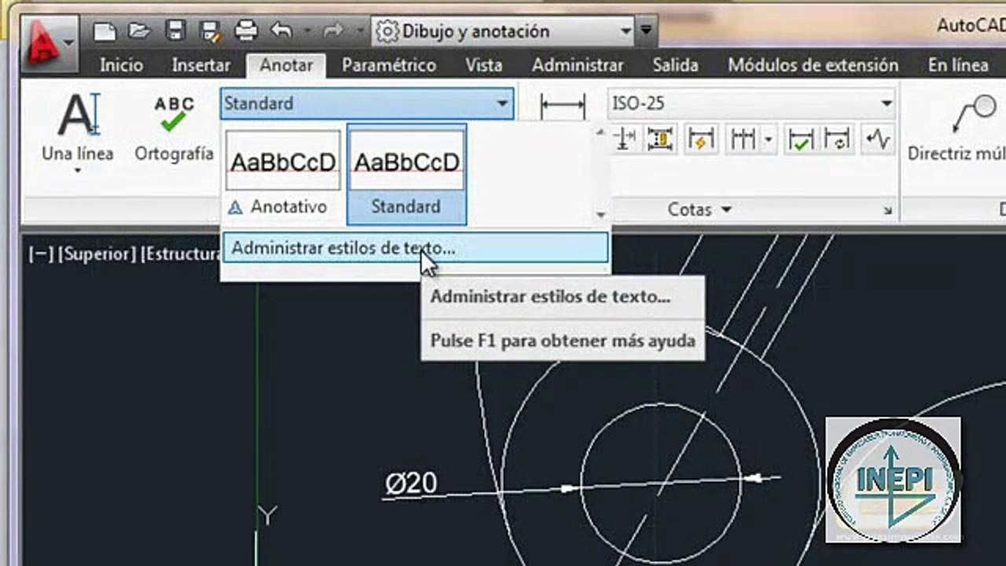This screenshot has width=1006, height=566.
Task: Open the continue dimension flyout arrow
Action: point(769,140)
